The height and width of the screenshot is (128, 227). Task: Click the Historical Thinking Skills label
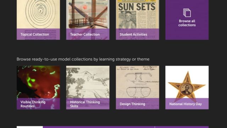[85, 104]
